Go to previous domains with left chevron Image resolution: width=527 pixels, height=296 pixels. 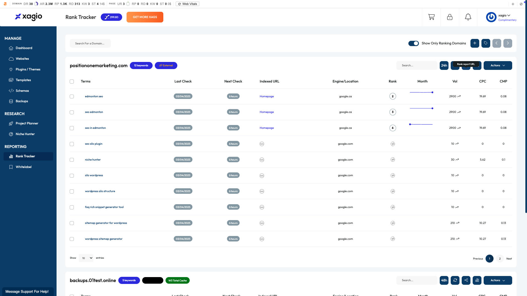coord(497,43)
